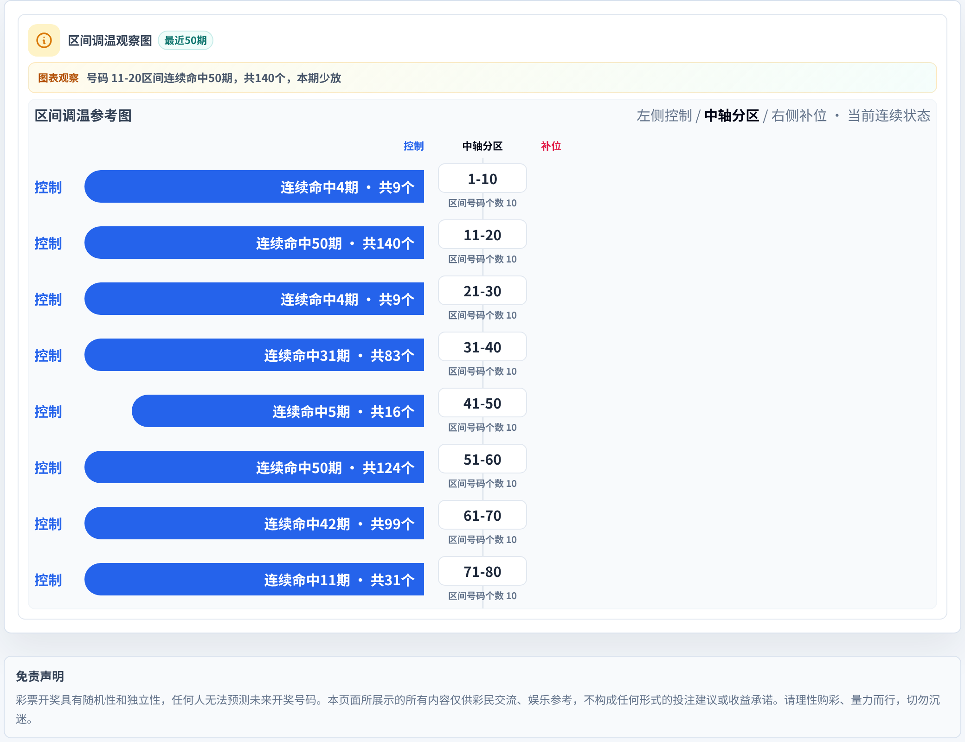Click the 区间调温参考图 heading
The width and height of the screenshot is (965, 742).
point(83,115)
